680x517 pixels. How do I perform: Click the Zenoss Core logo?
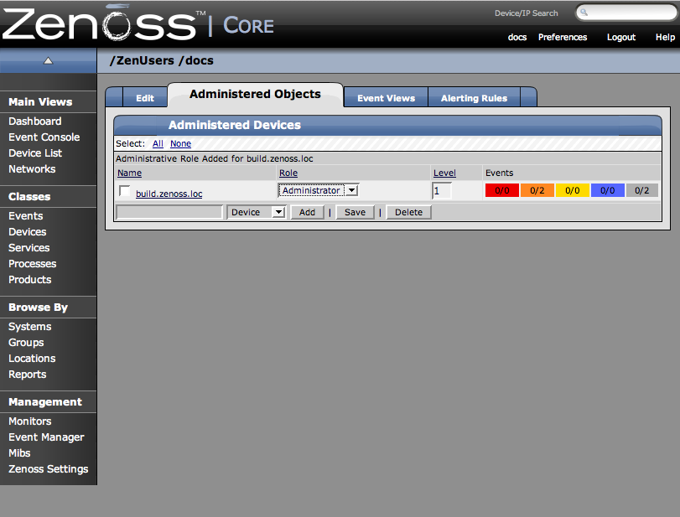(x=138, y=23)
